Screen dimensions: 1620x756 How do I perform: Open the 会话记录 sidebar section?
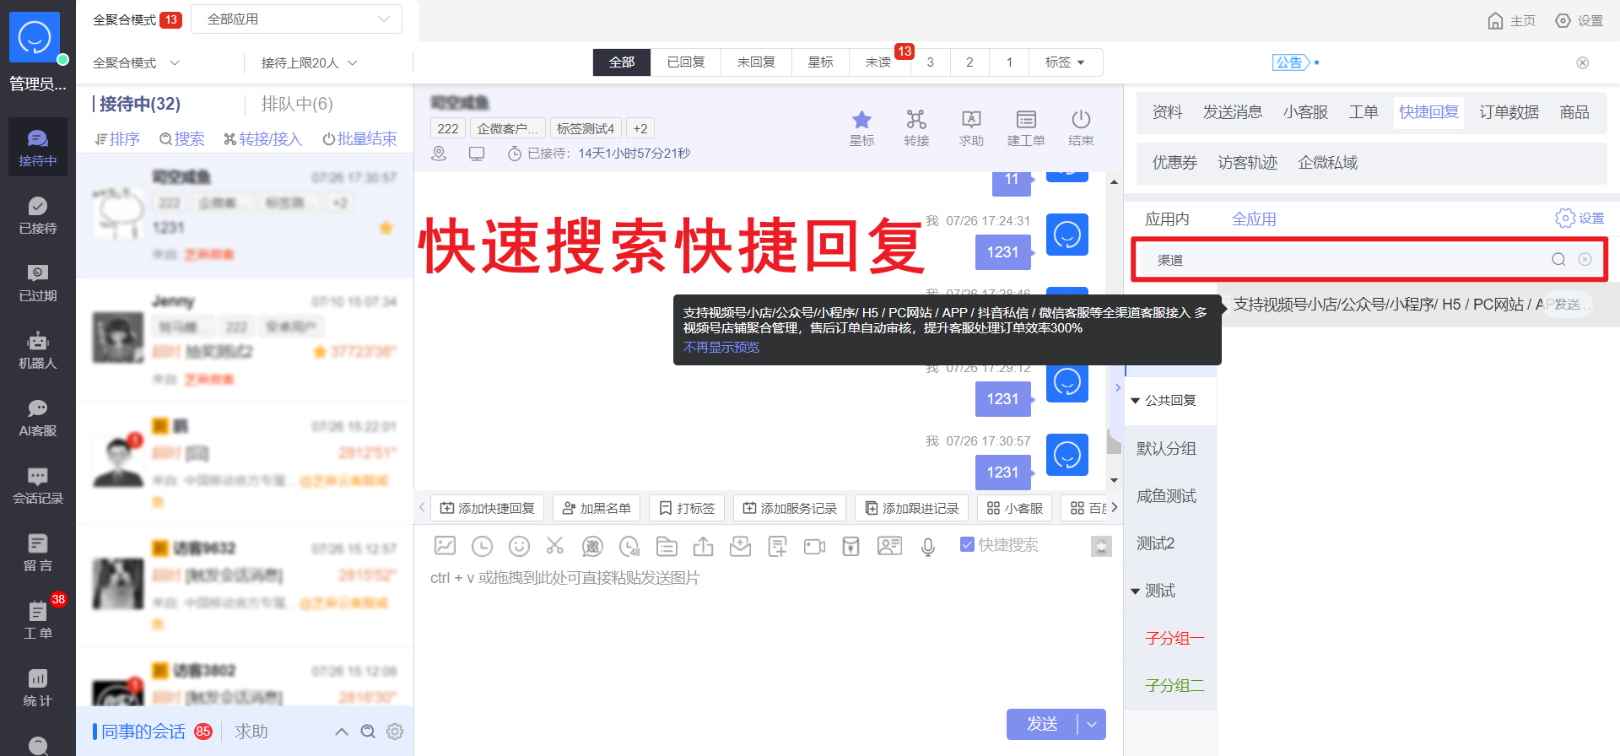coord(37,486)
